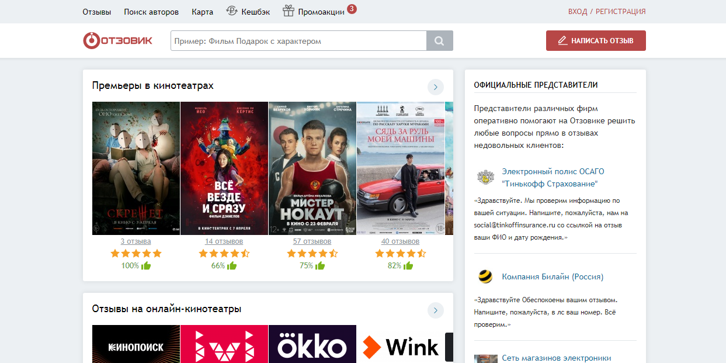The height and width of the screenshot is (363, 726).
Task: Click the magnifier search button
Action: click(440, 41)
